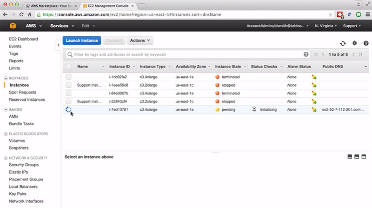Click the instance filter search field
This screenshot has height=208, width=372.
coord(186,54)
